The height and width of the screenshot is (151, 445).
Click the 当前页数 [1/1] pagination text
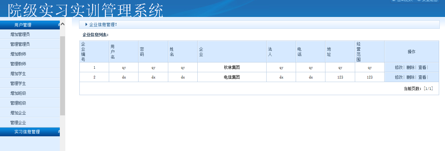point(418,89)
